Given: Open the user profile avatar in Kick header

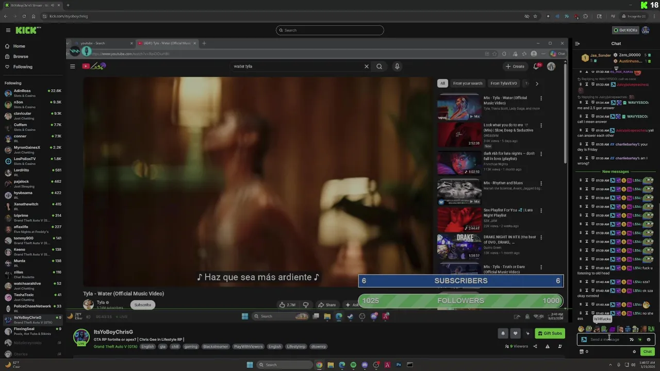Looking at the screenshot, I should (x=646, y=30).
